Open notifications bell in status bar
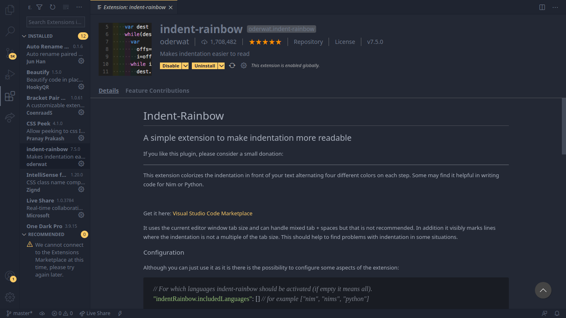This screenshot has width=566, height=318. 557,313
